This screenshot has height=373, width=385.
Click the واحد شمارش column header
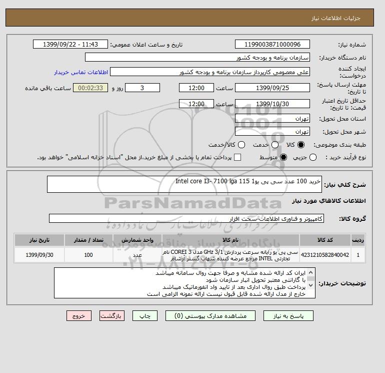pyautogui.click(x=137, y=240)
